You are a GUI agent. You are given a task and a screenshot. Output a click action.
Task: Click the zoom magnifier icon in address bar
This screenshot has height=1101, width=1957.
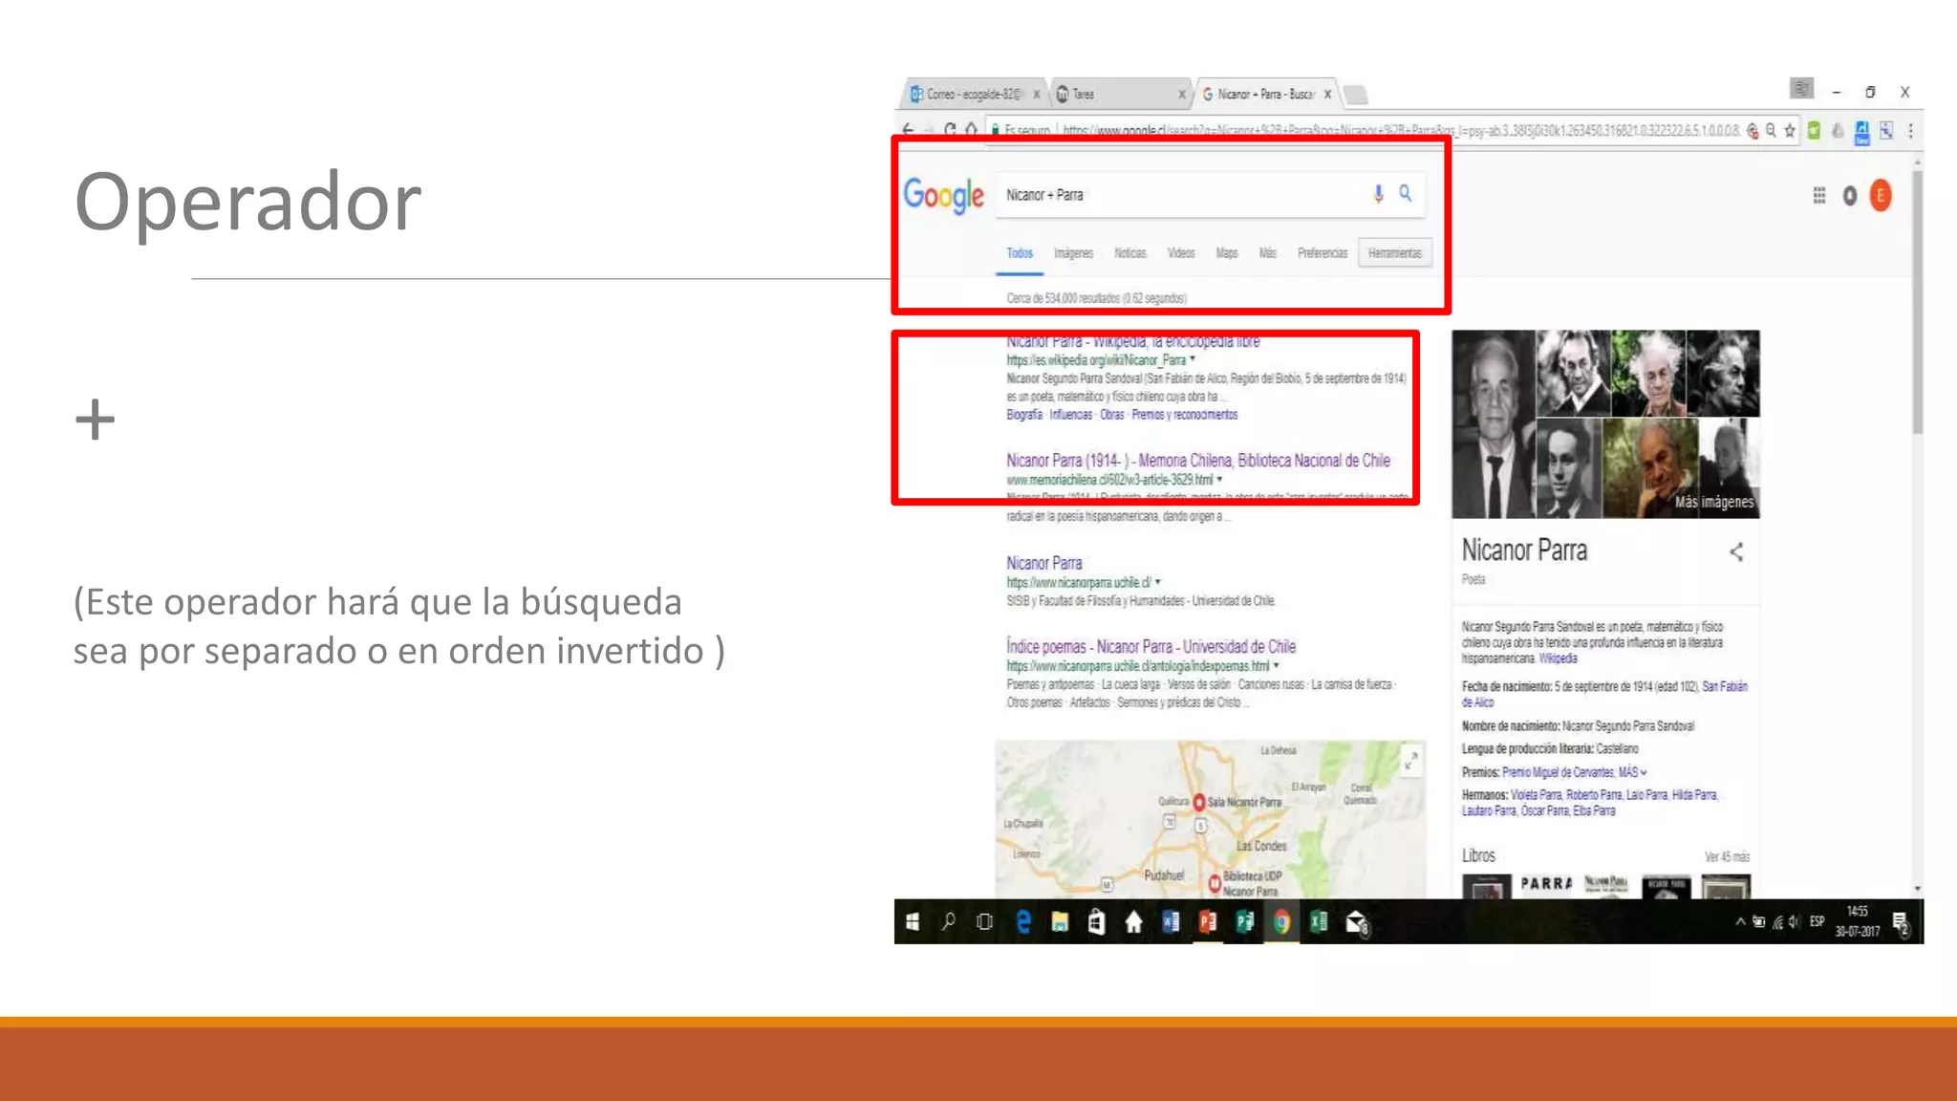pos(1771,131)
